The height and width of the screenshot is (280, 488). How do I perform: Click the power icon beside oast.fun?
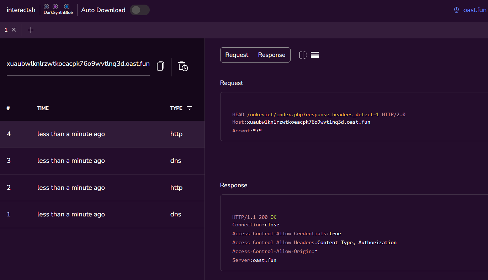coord(456,10)
